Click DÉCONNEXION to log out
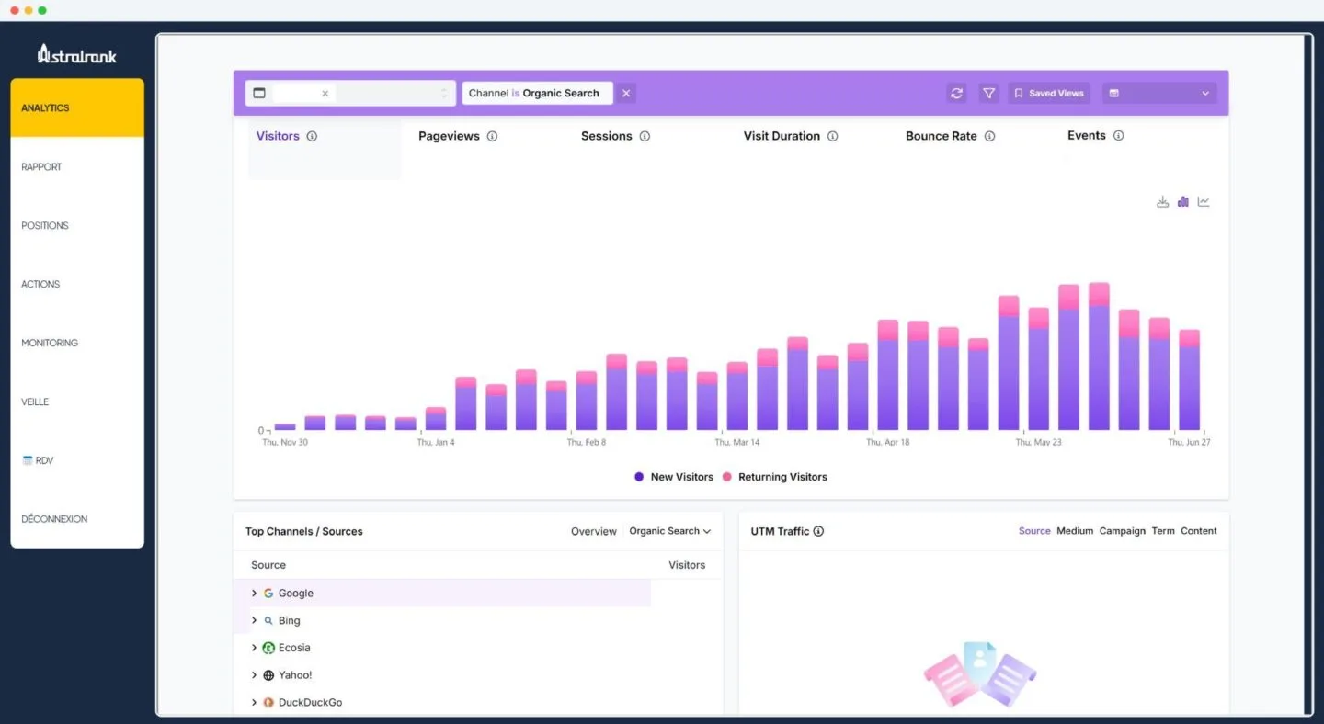This screenshot has height=724, width=1324. pos(54,519)
